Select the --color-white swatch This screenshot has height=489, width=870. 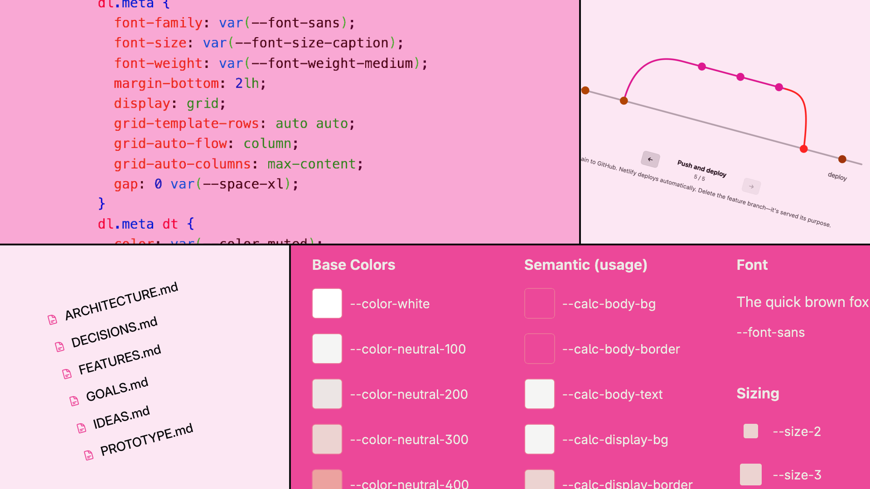327,303
